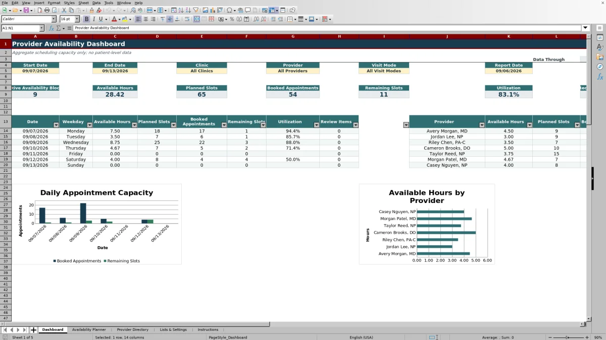This screenshot has width=606, height=340.
Task: Click the zoom out minus button
Action: click(549, 337)
